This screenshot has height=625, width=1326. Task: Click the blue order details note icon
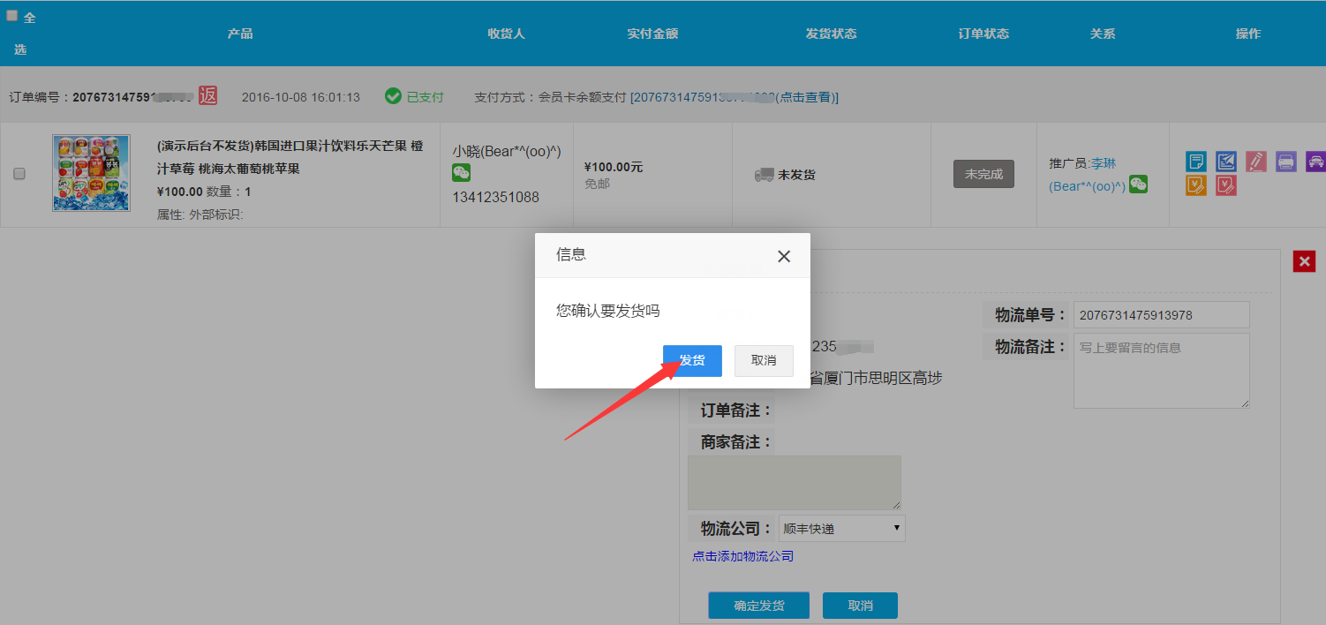coord(1196,162)
